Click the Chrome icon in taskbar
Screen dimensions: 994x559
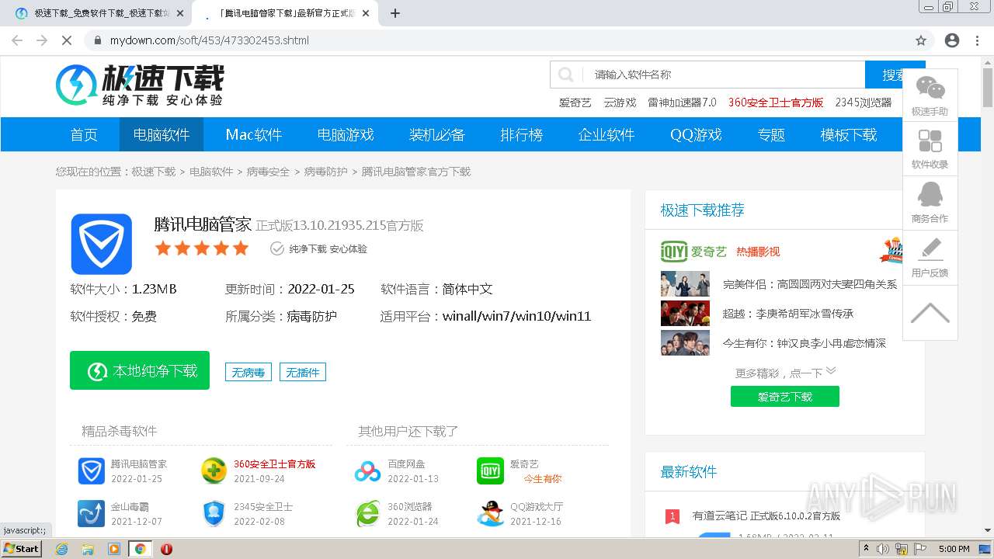click(140, 549)
